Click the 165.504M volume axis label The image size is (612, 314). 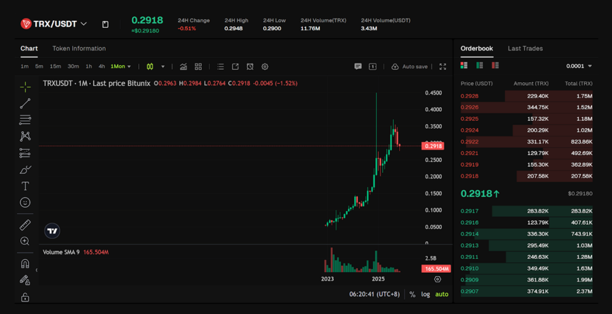click(436, 269)
